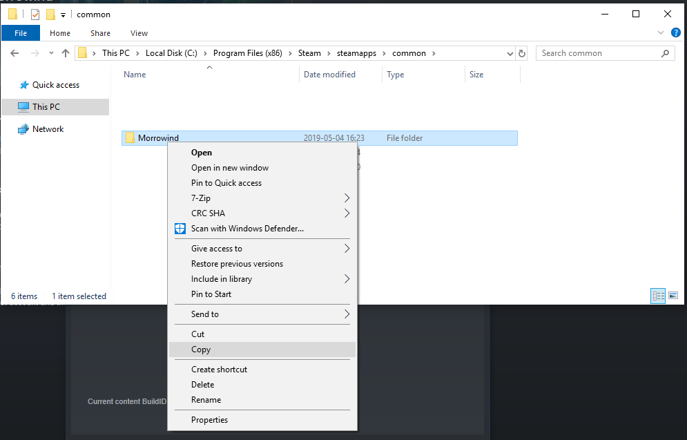Collapse or expand the ribbon chevron
Screen dimensions: 687x440
click(661, 33)
